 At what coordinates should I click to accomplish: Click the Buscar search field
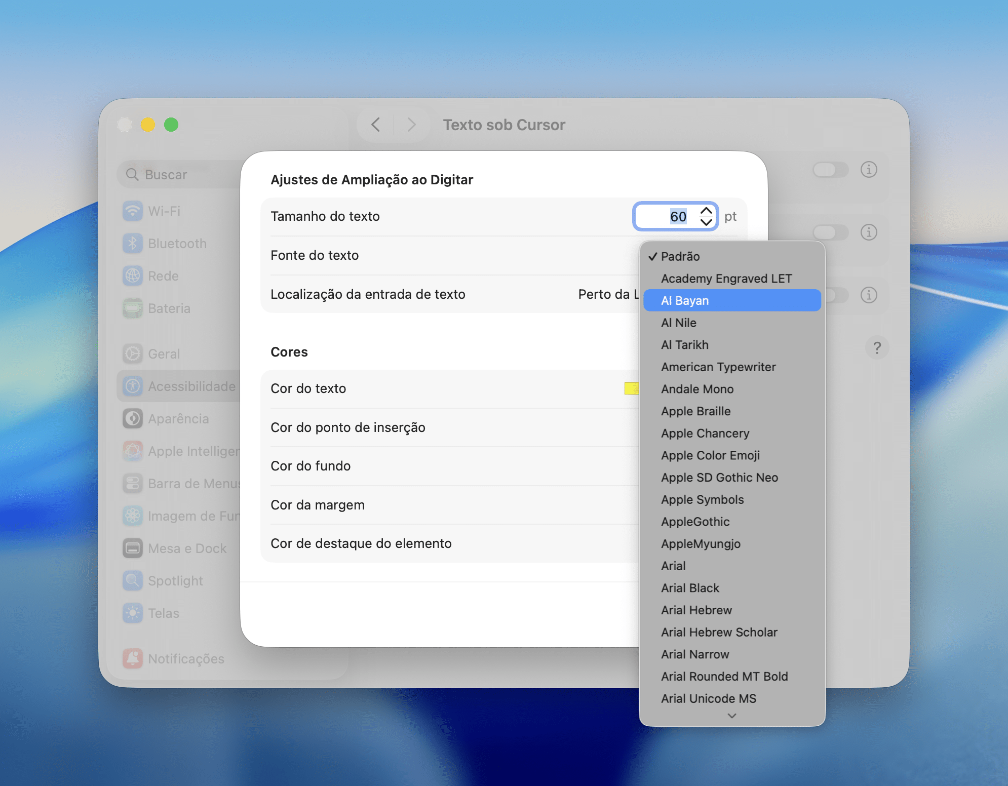(x=179, y=175)
